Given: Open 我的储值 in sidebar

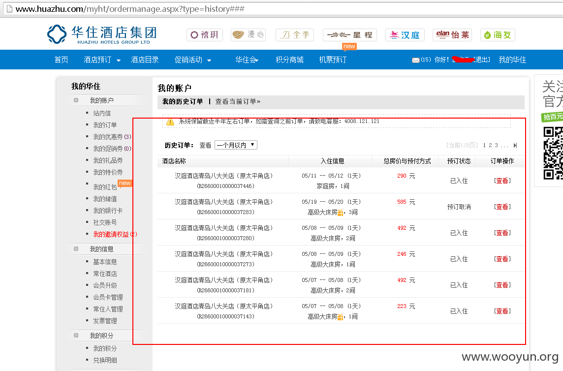Looking at the screenshot, I should (x=105, y=199).
